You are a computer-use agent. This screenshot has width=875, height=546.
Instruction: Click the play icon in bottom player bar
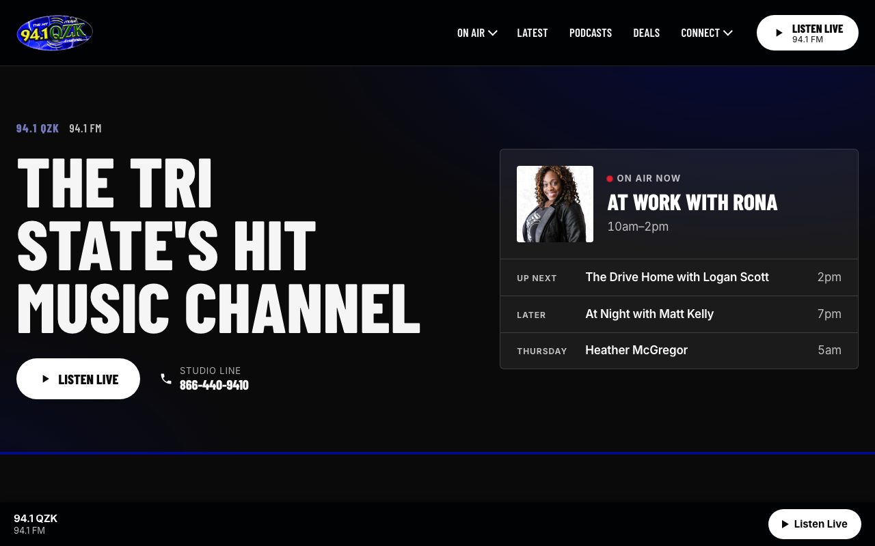click(x=785, y=524)
